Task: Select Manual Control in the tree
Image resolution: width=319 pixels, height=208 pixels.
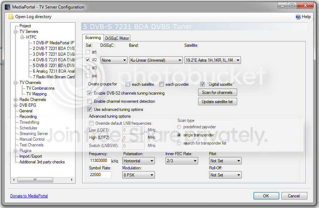Action: coord(32,140)
